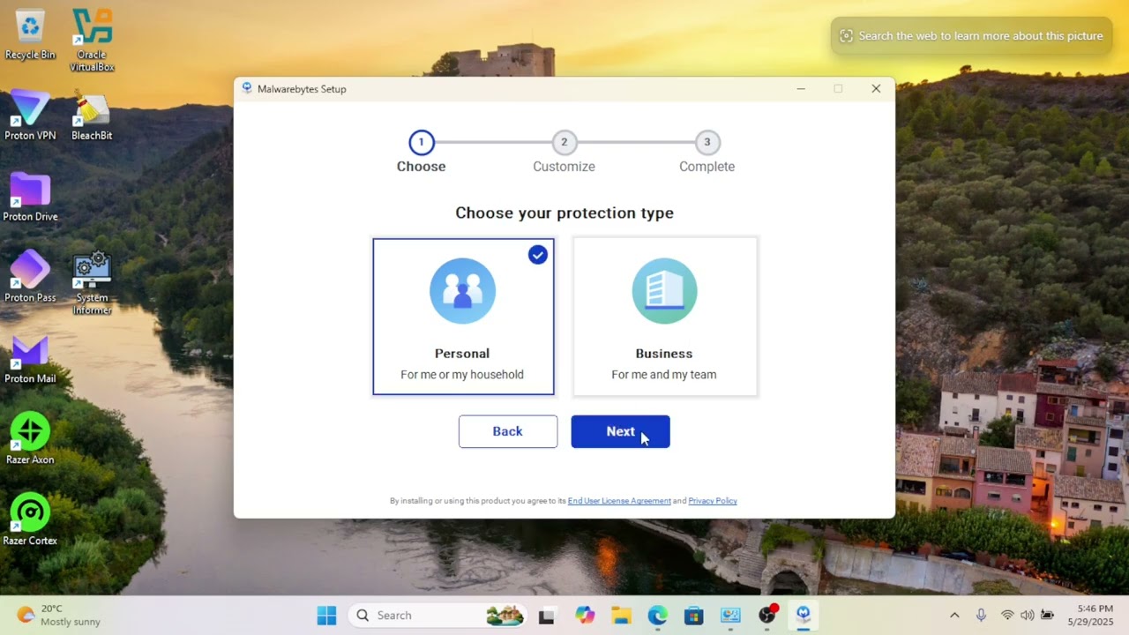Select the System Informer desktop shortcut

92,284
